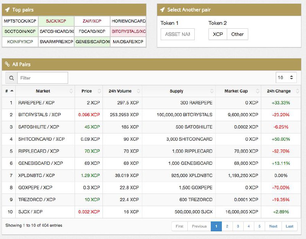Screen dimensions: 306x239
Task: Click the -52.70% change value
Action: pos(281,151)
